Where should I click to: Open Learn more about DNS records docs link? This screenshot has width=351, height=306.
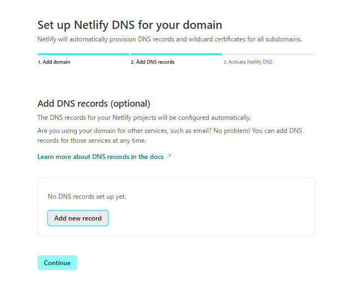click(x=100, y=157)
